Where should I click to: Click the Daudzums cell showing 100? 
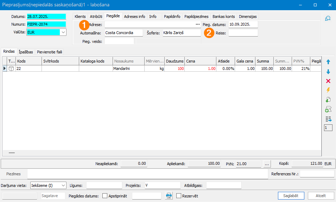[x=175, y=69]
